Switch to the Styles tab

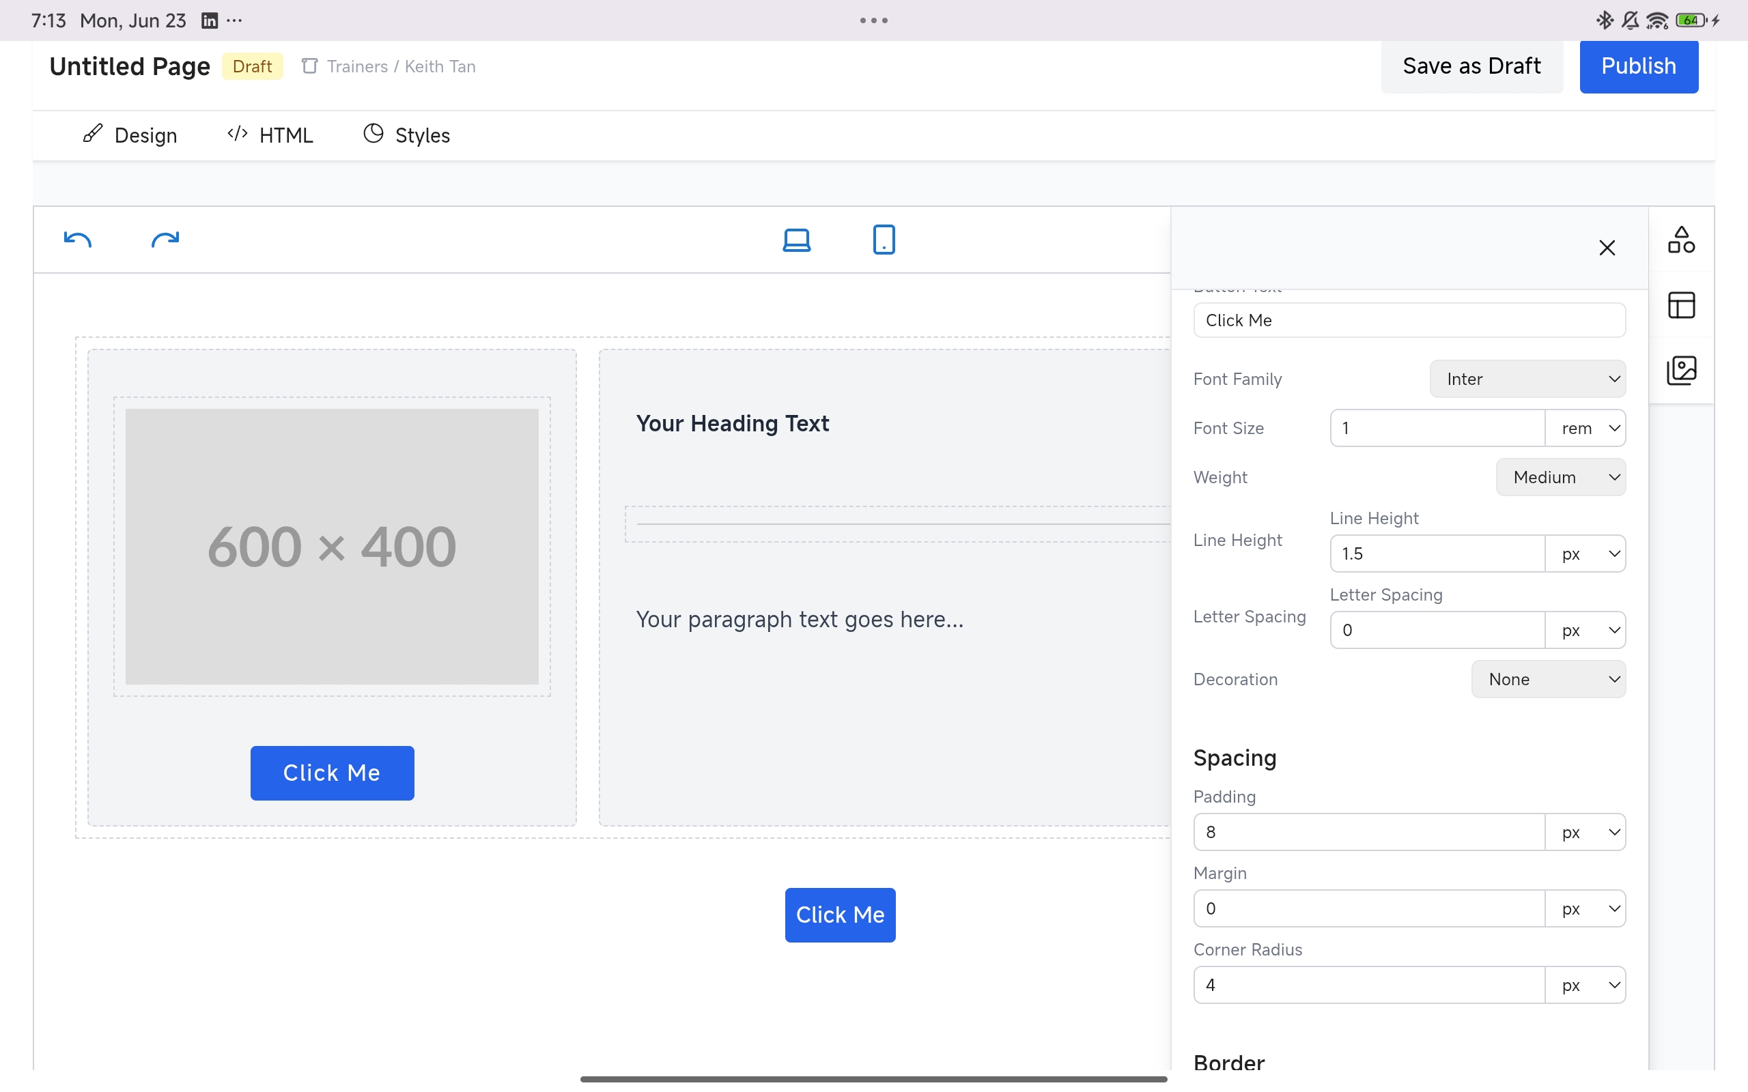pyautogui.click(x=406, y=135)
